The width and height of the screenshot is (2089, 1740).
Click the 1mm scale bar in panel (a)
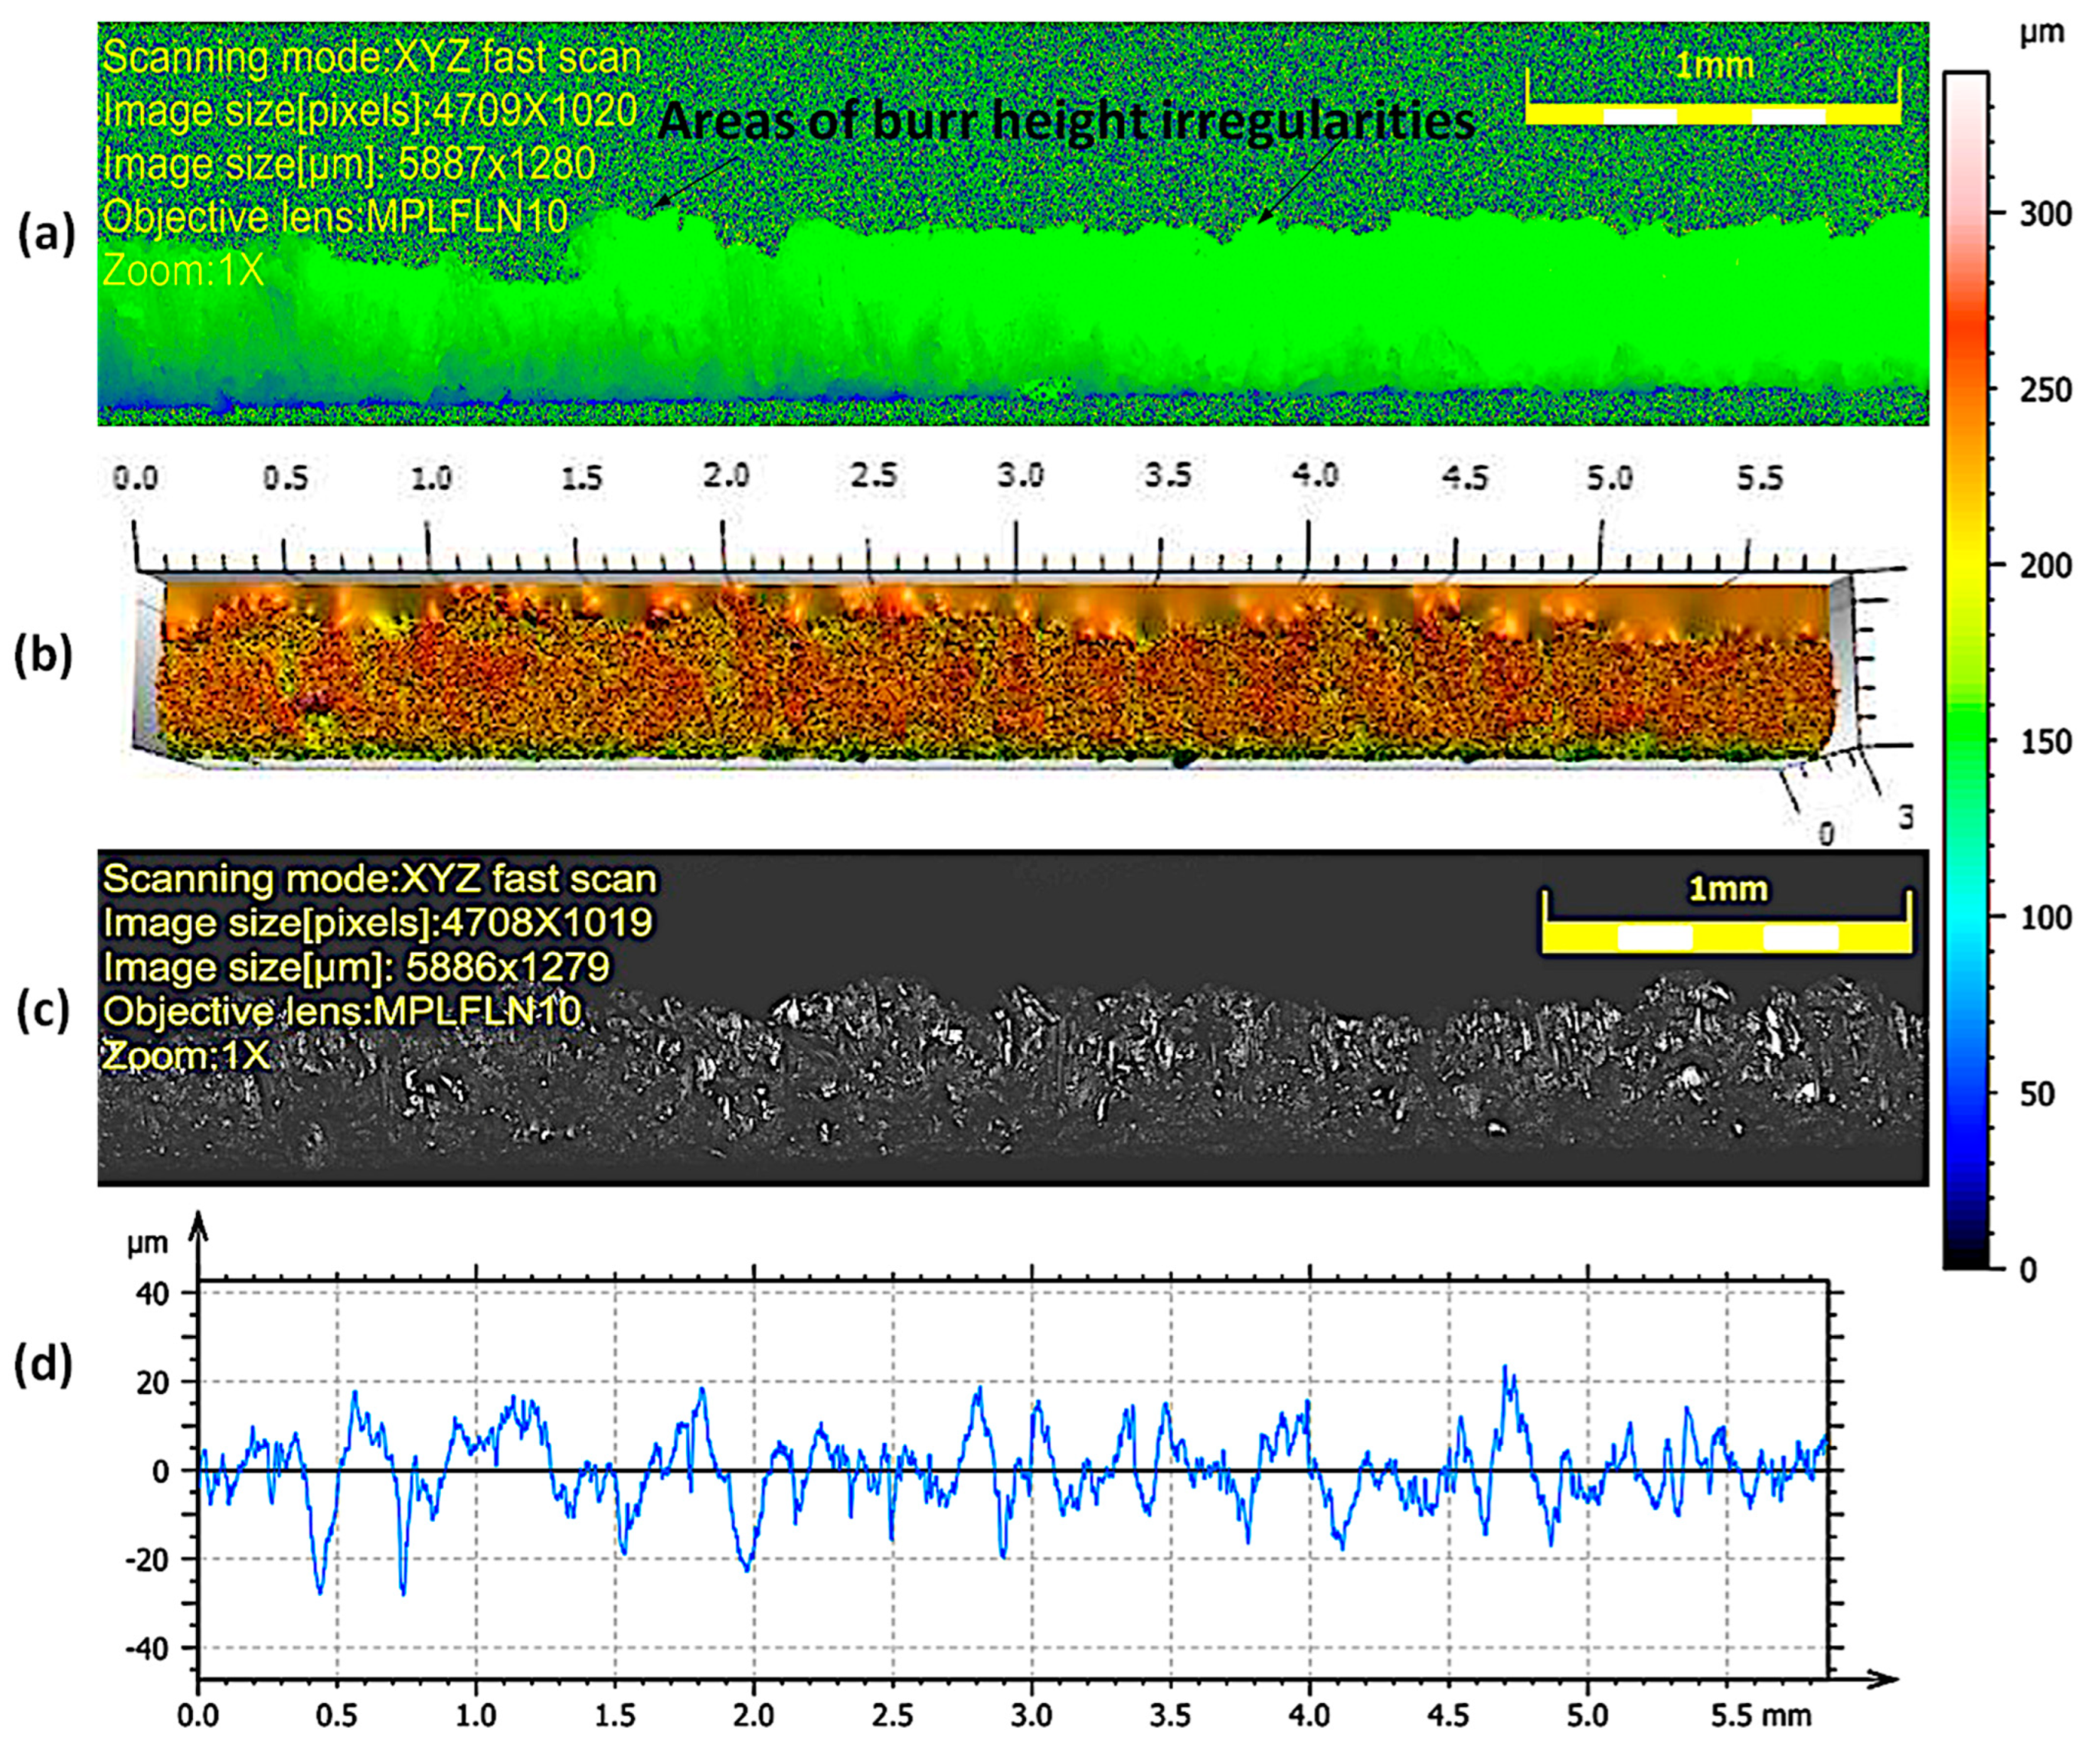tap(1712, 113)
